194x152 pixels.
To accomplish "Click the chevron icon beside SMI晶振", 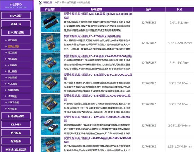I will pos(6,96).
